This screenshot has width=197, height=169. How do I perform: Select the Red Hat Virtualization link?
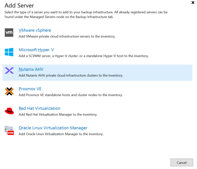click(x=39, y=108)
